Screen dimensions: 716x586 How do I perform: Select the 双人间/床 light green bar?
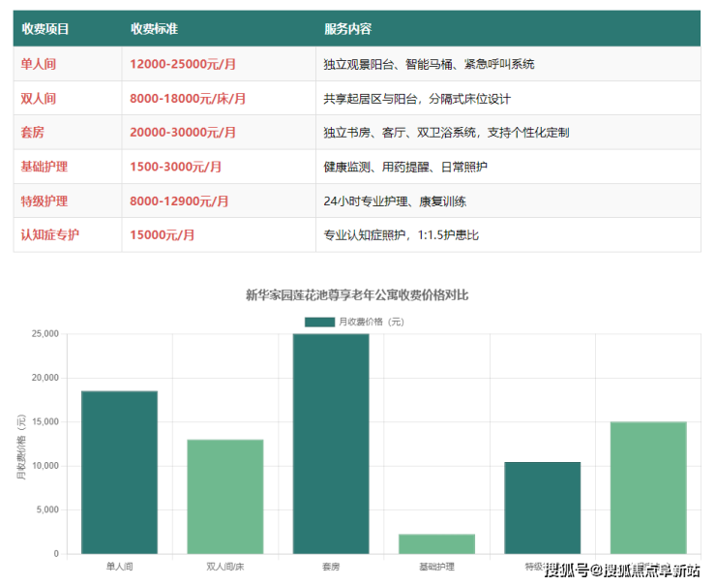[x=224, y=496]
